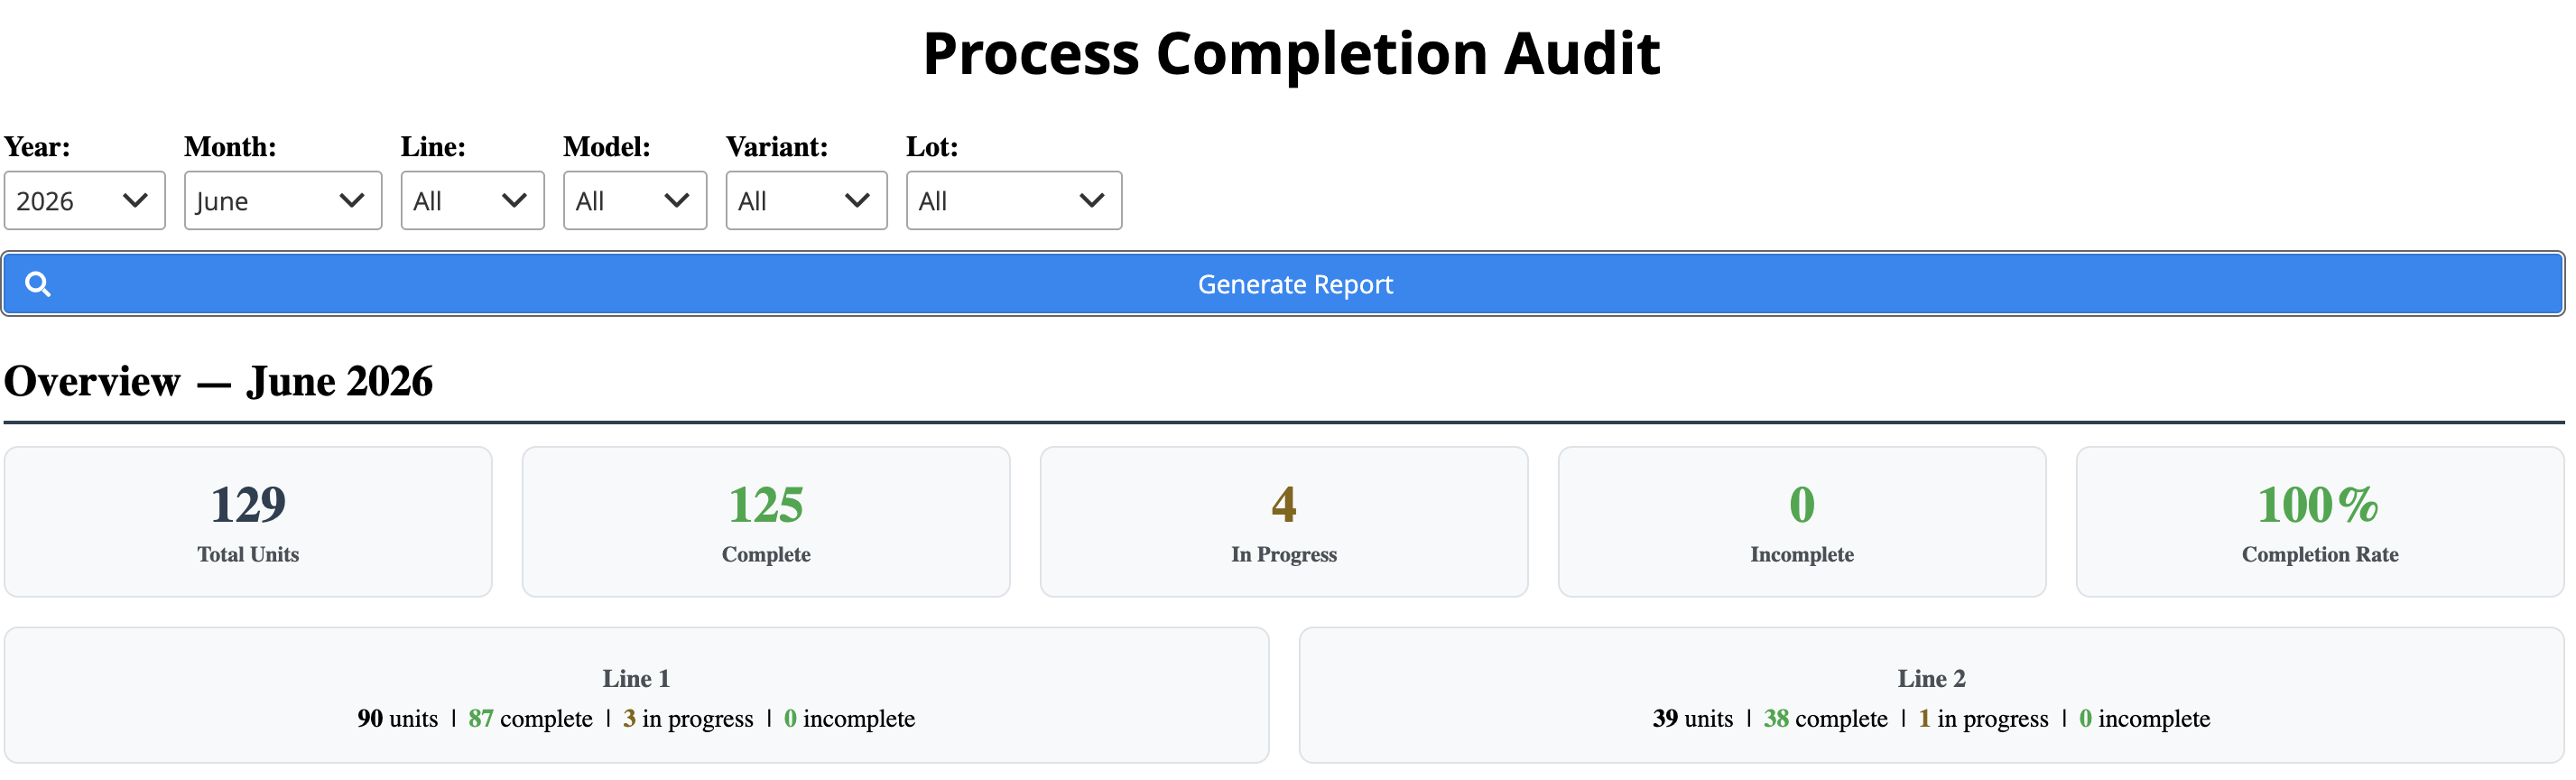Click the magnifier icon on Generate Report
The width and height of the screenshot is (2576, 780).
38,285
